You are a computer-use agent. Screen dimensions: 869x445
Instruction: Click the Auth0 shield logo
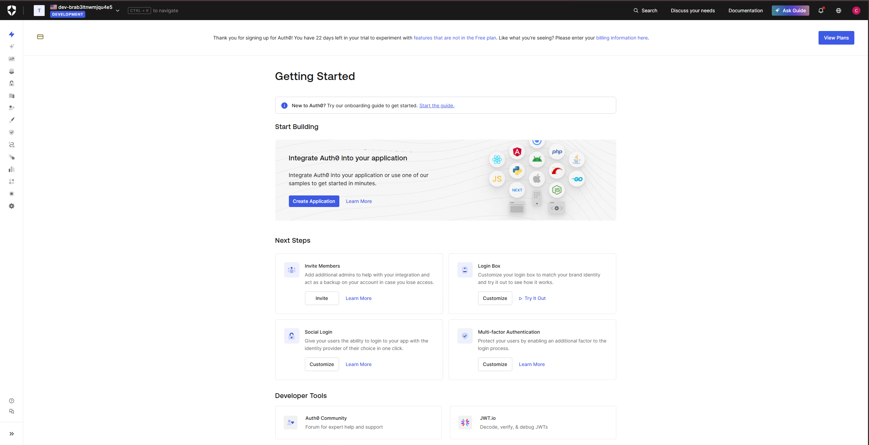pyautogui.click(x=12, y=11)
